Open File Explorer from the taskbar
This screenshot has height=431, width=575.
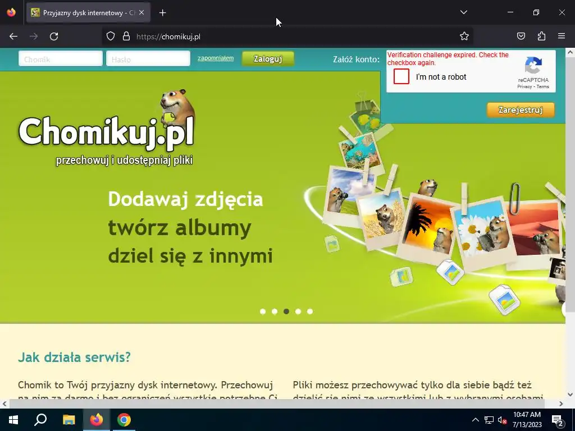click(69, 420)
